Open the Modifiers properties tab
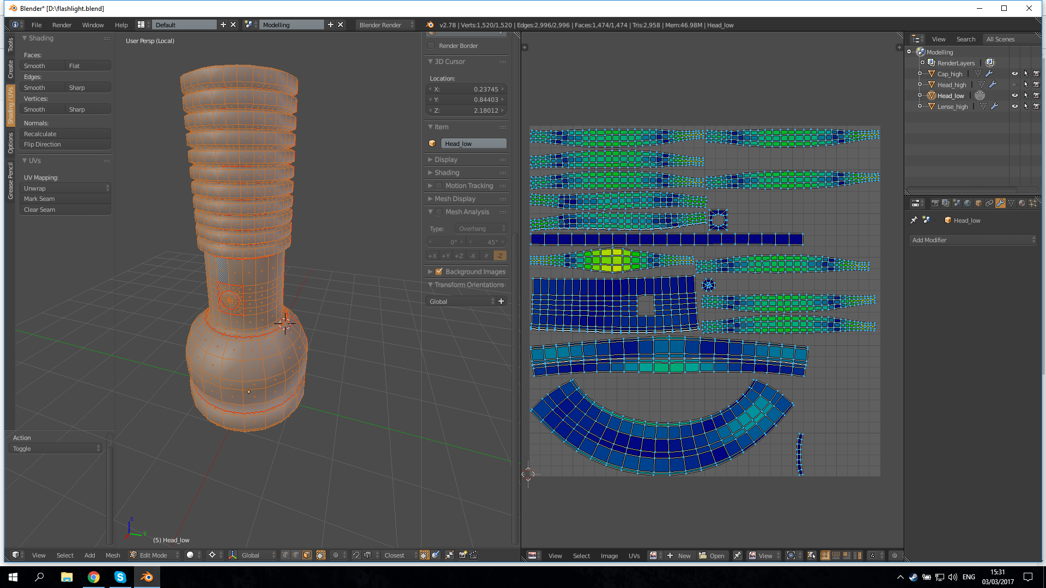 click(x=1000, y=203)
